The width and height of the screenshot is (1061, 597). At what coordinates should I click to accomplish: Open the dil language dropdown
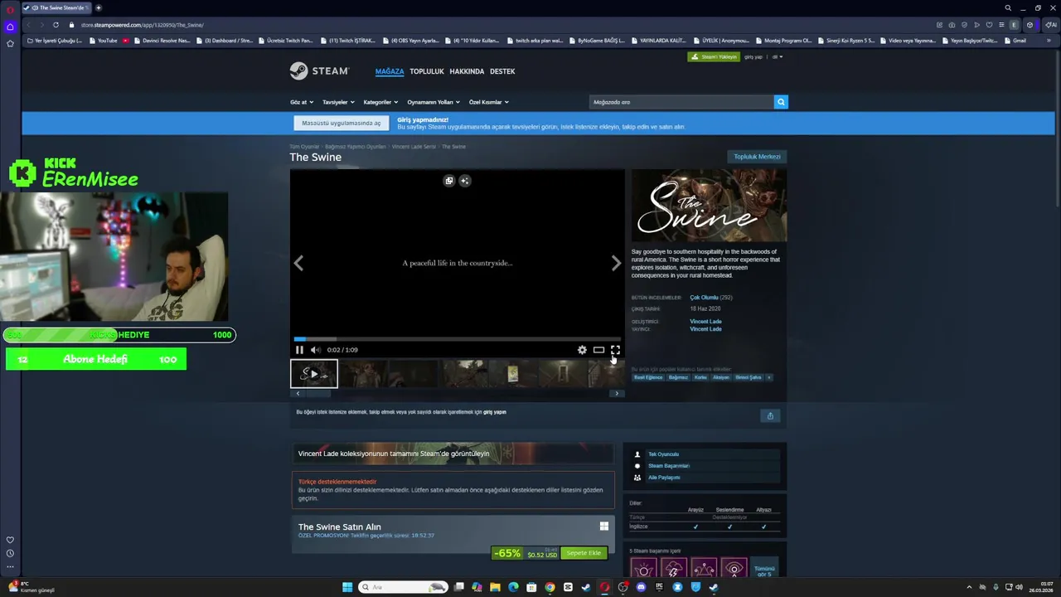(x=778, y=57)
